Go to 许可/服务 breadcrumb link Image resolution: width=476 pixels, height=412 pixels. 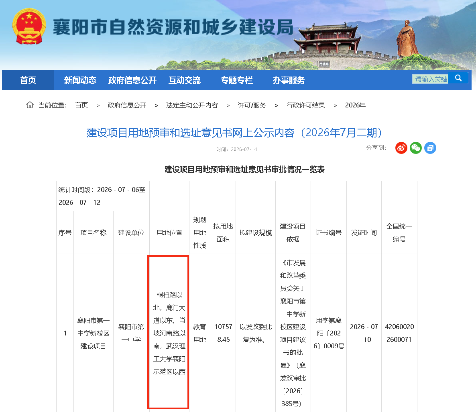[252, 105]
